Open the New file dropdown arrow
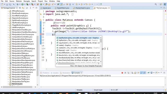The image size is (167, 94). 5,4
